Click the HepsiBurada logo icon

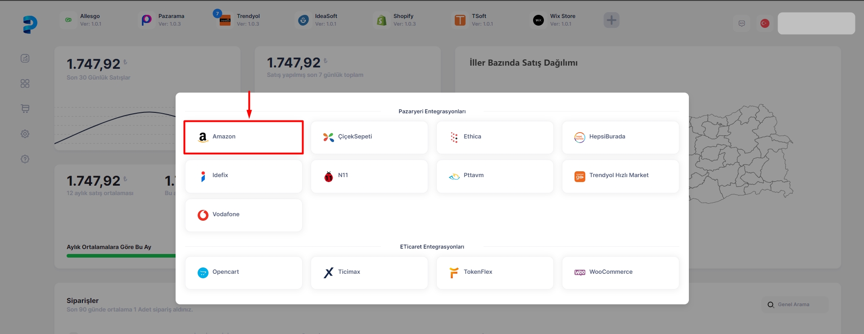tap(579, 138)
